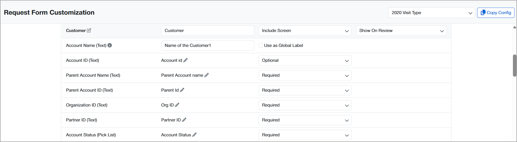Open the Show On Review dropdown
Image resolution: width=517 pixels, height=142 pixels.
pyautogui.click(x=401, y=31)
